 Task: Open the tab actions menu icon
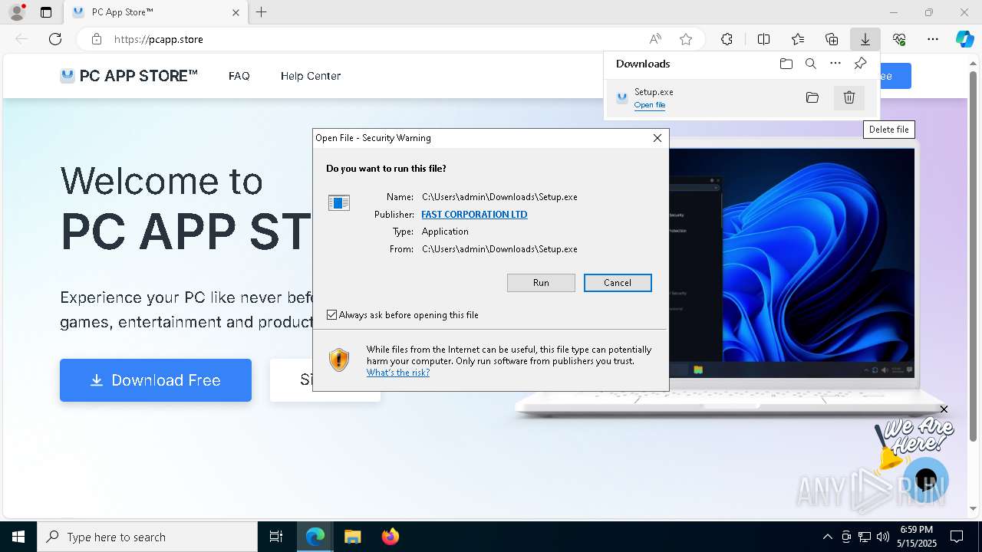(46, 12)
